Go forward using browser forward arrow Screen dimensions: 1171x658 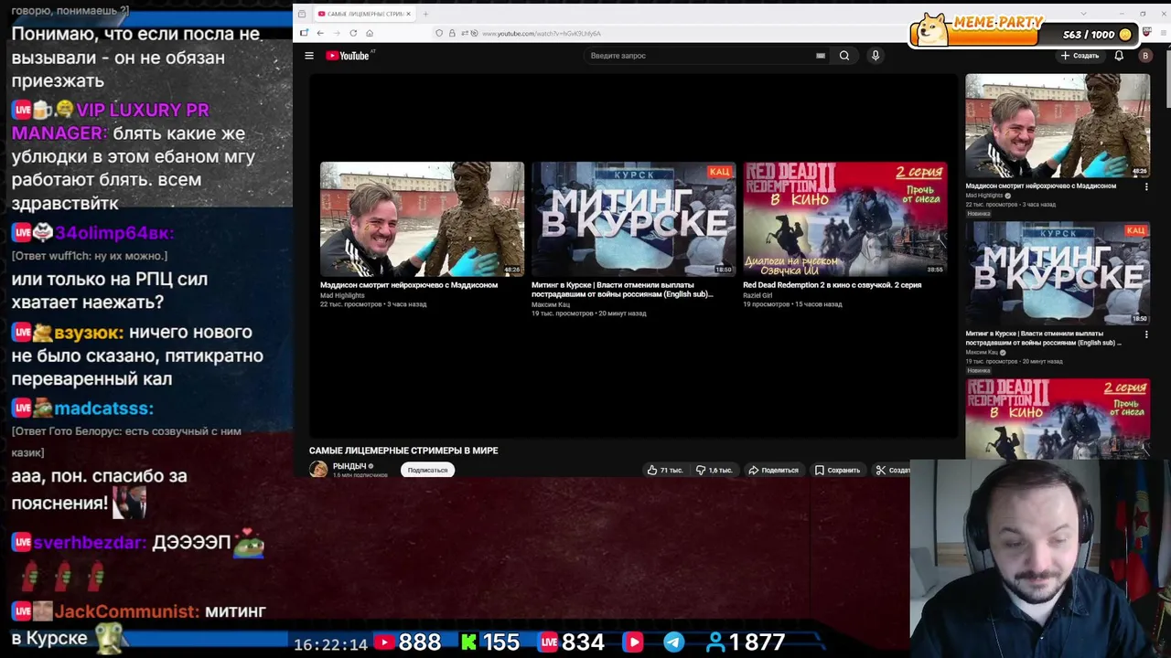[337, 33]
